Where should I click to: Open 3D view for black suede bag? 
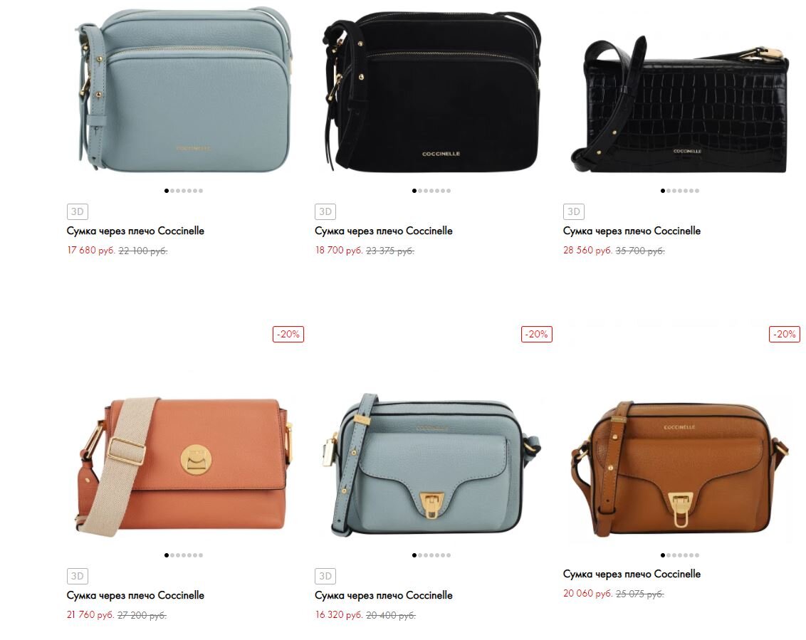coord(325,211)
